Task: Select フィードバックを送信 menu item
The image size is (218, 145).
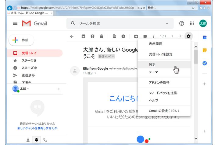Action: pos(164,93)
